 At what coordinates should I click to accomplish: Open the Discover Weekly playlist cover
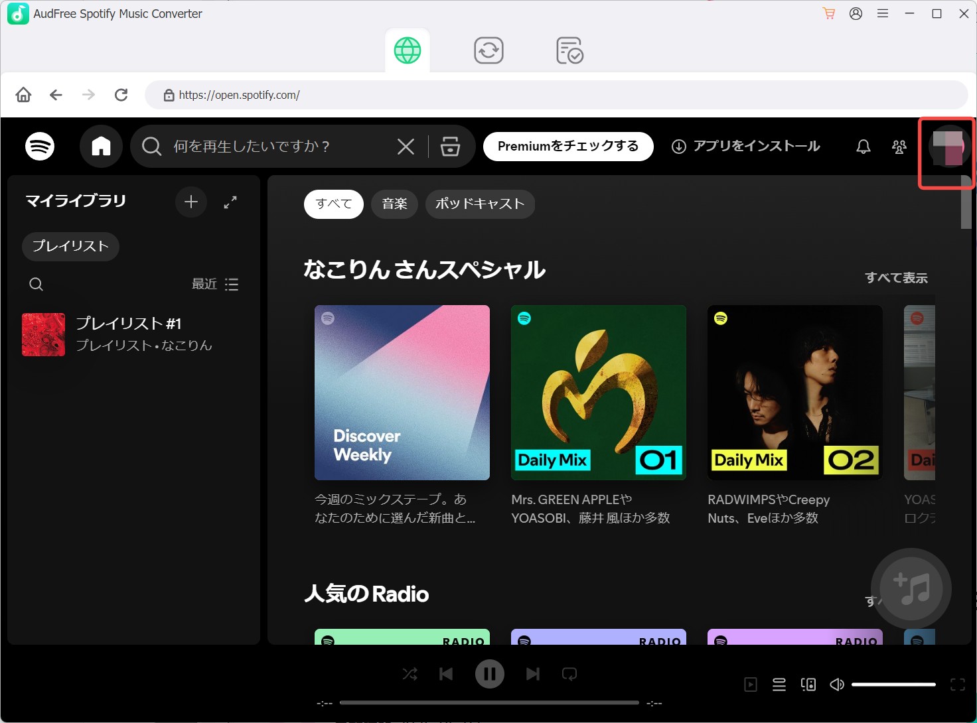[402, 393]
